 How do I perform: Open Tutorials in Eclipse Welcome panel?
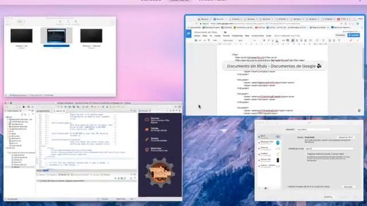[x=156, y=129]
